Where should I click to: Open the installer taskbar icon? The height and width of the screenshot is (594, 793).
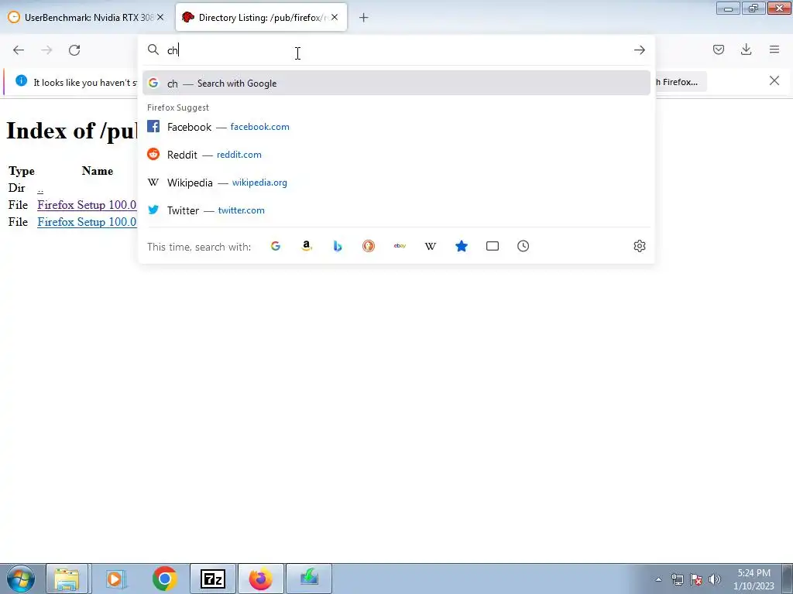309,579
